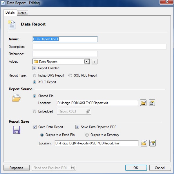Viewport: 174px width, 174px height.
Task: Select the SQL RDL Report option
Action: click(x=70, y=75)
